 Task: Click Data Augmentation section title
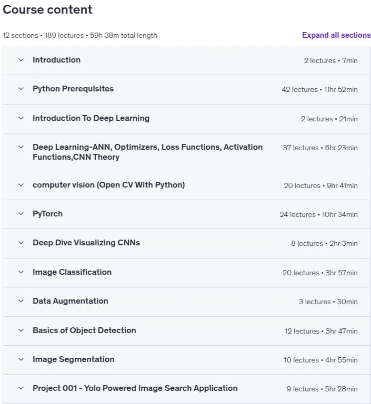(x=70, y=301)
